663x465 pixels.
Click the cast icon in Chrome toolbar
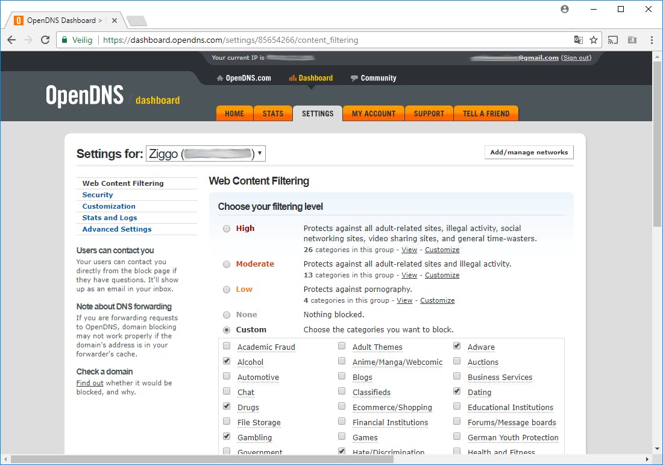click(613, 40)
